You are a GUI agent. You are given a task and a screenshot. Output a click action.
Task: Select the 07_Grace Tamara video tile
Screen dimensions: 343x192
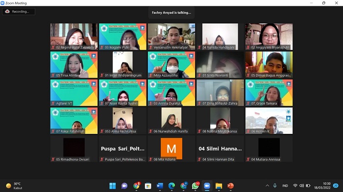point(269,93)
